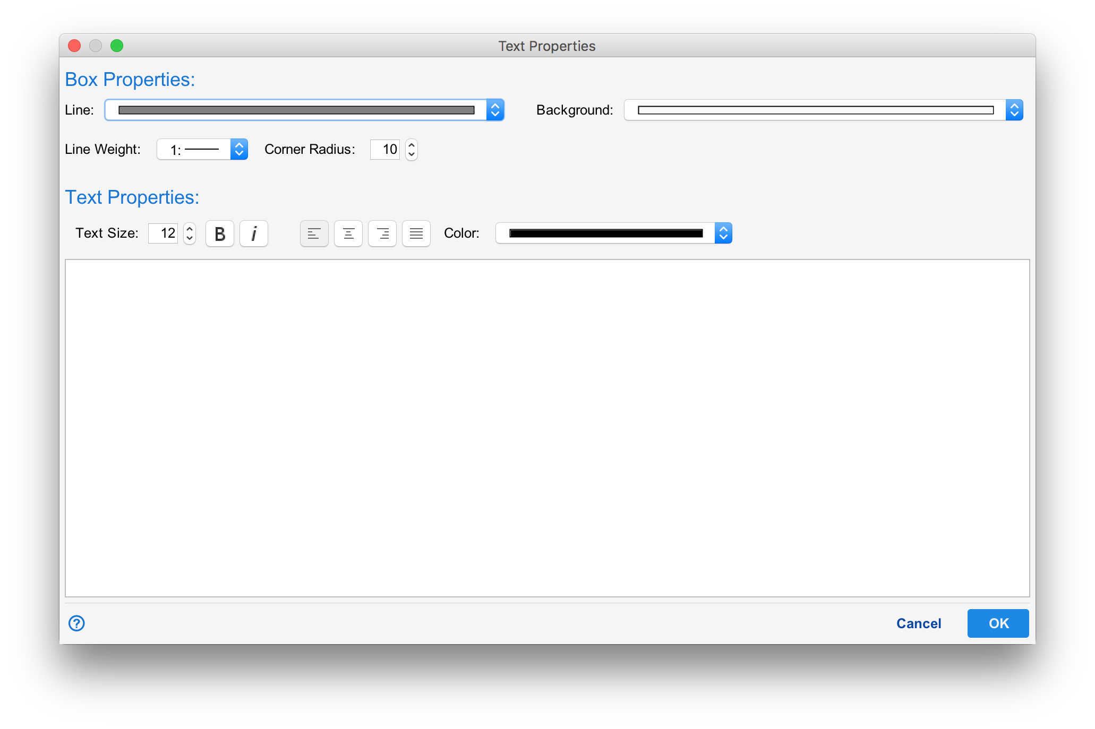This screenshot has width=1095, height=729.
Task: Click the Text Properties section heading
Action: [132, 197]
